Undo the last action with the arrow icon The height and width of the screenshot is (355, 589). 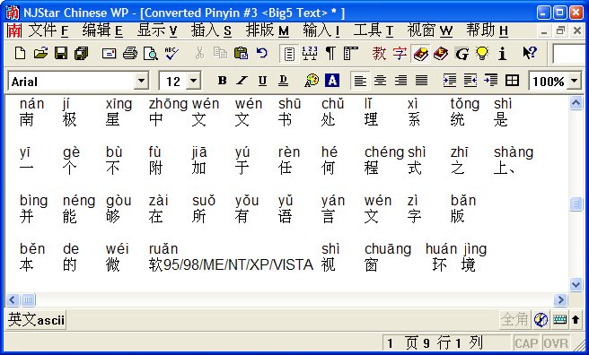coord(261,53)
